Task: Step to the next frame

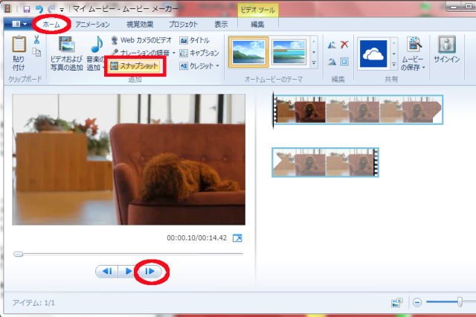Action: click(x=150, y=272)
